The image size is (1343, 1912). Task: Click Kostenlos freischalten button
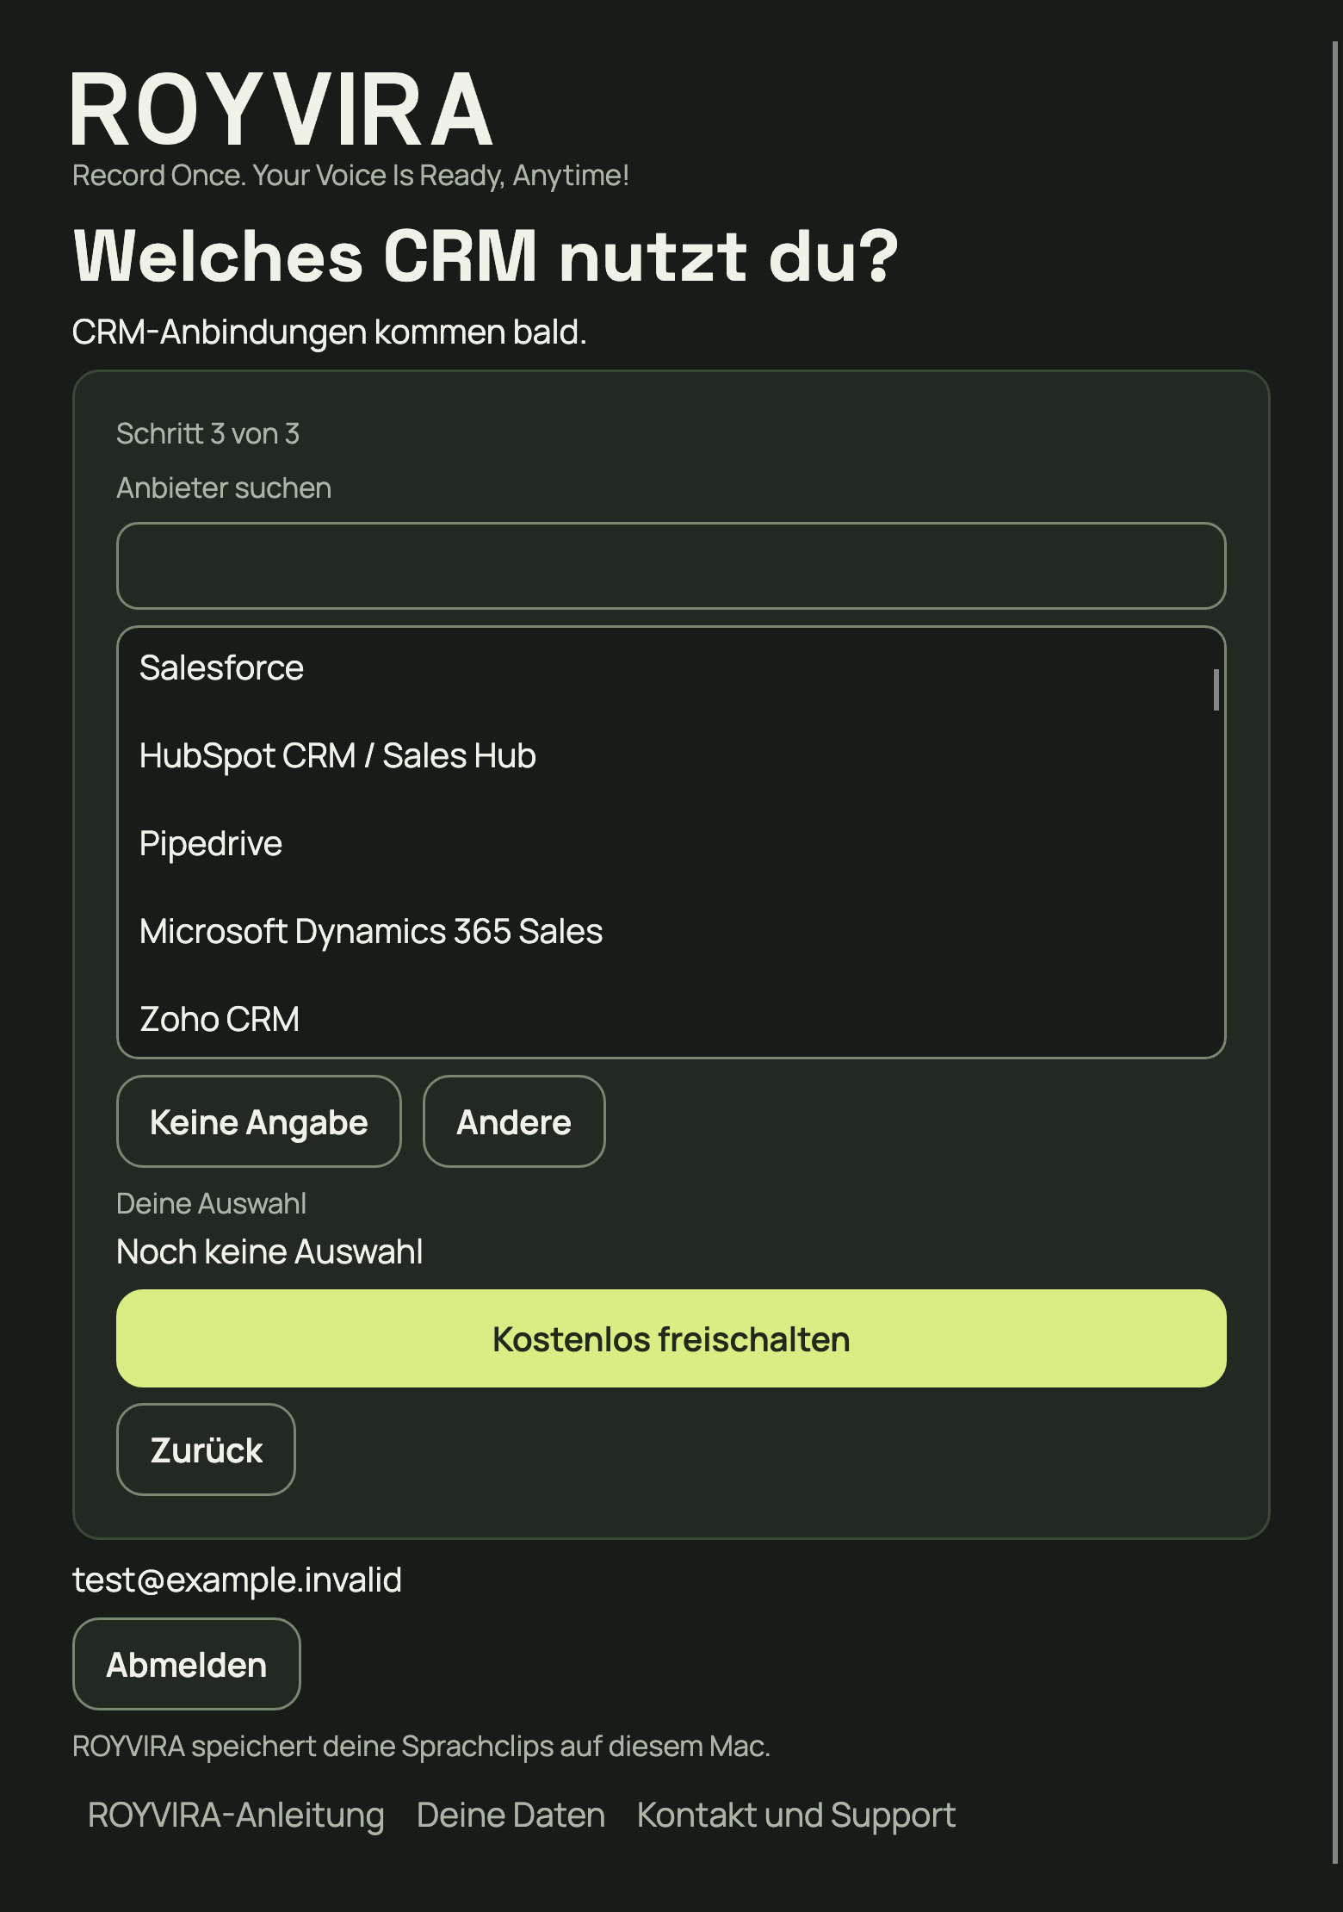[671, 1338]
